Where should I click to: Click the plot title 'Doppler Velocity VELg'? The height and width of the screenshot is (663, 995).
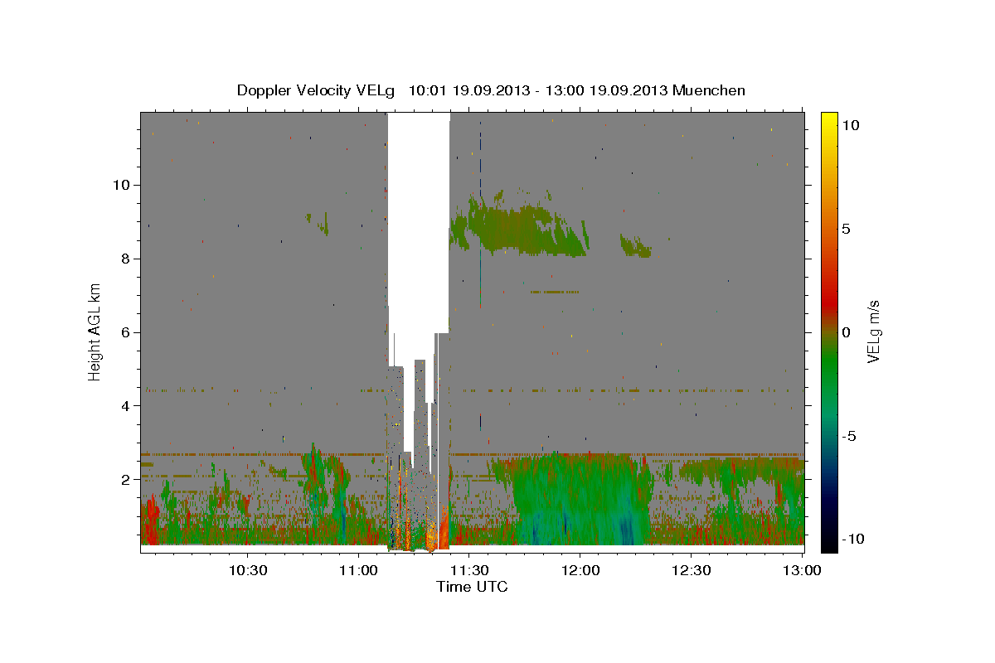317,90
